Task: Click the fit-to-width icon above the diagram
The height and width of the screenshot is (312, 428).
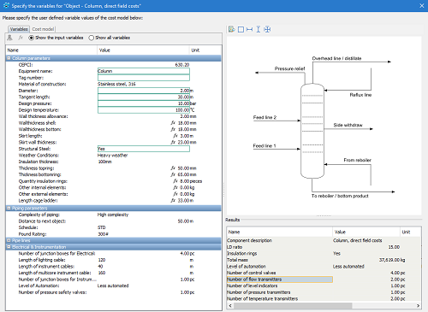Action: pyautogui.click(x=249, y=29)
